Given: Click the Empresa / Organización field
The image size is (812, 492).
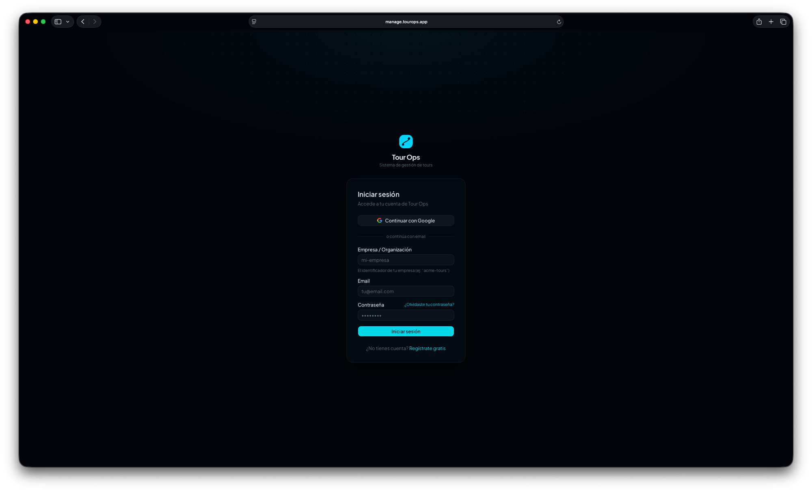Looking at the screenshot, I should coord(406,260).
